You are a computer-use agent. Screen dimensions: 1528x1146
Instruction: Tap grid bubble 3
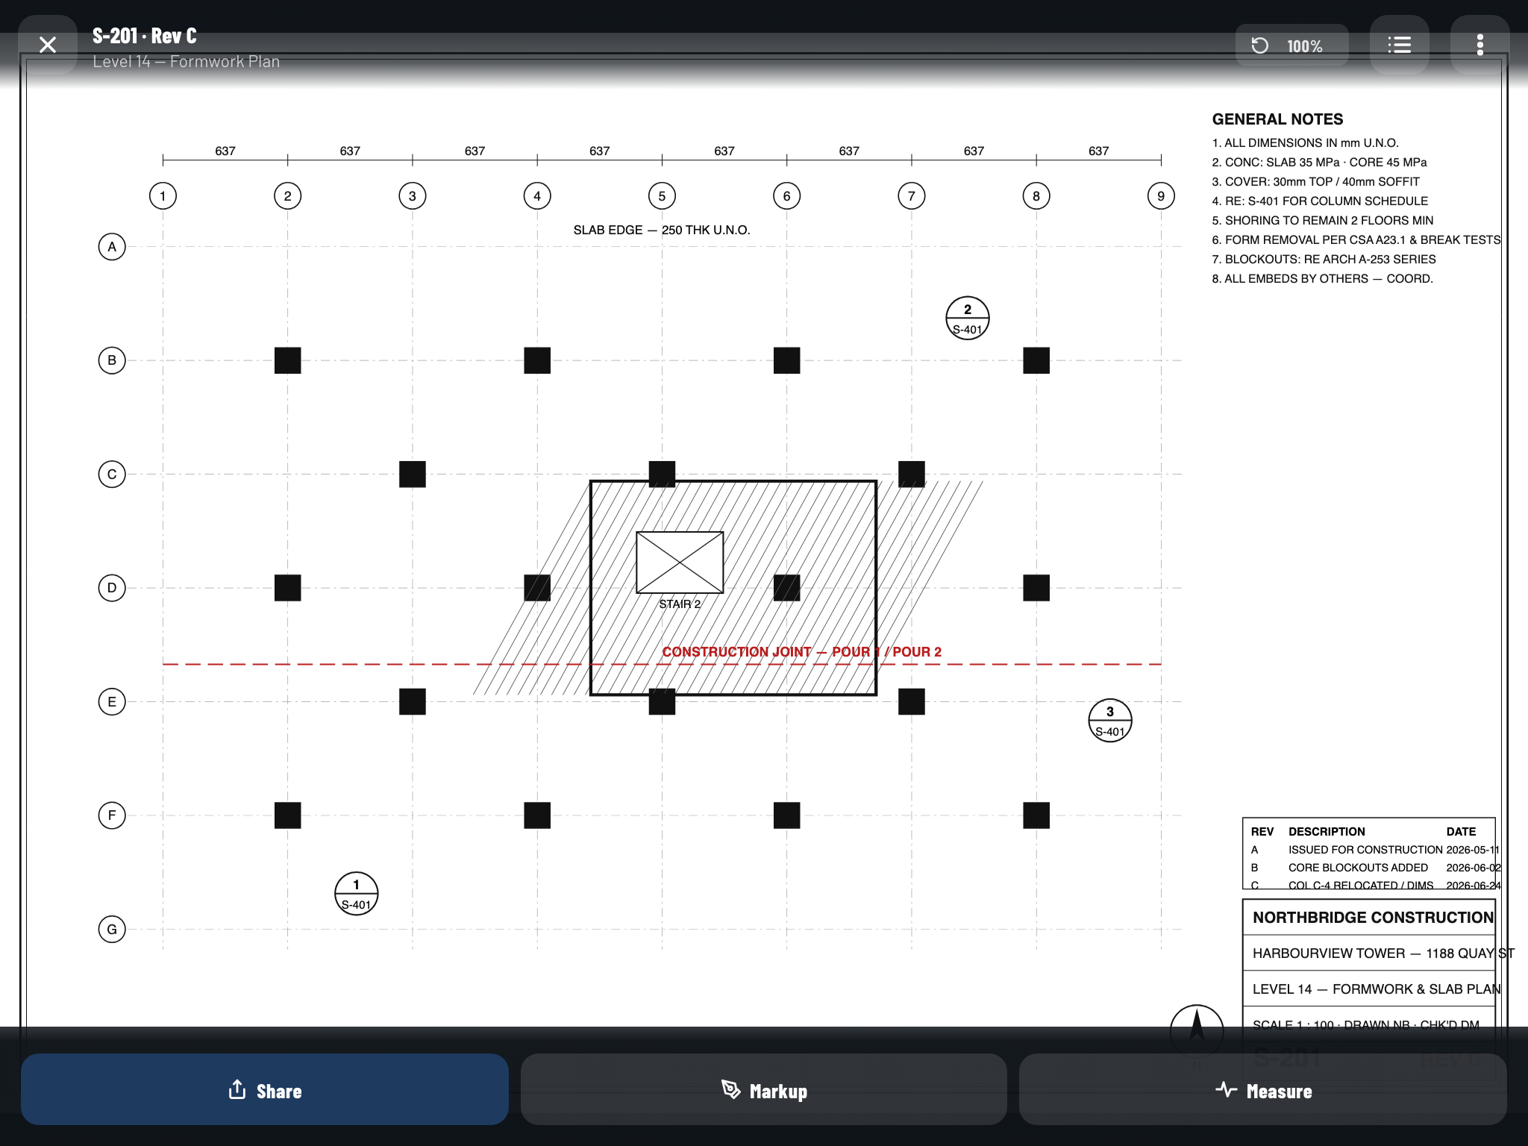(x=413, y=196)
